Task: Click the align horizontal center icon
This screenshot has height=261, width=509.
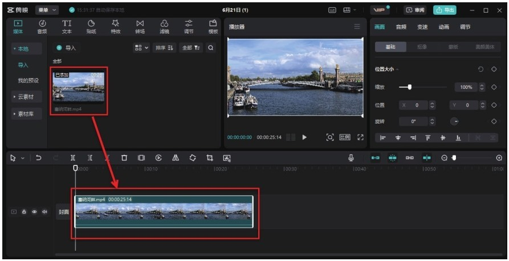Action: 398,138
